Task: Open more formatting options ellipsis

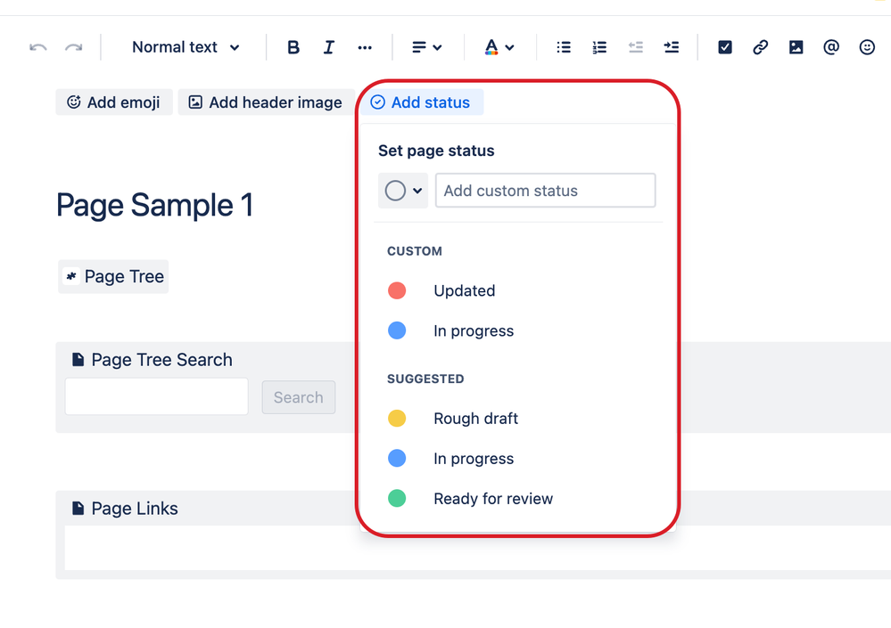Action: (365, 47)
